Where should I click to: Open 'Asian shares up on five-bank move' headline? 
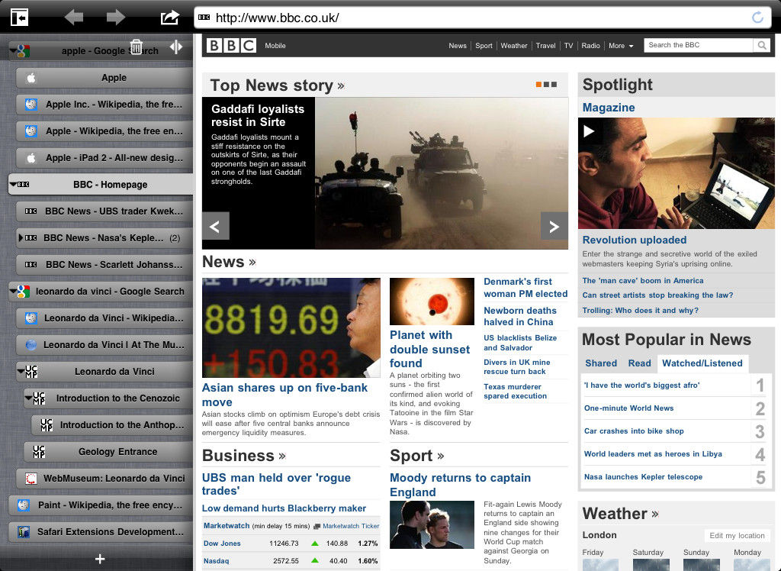(285, 395)
